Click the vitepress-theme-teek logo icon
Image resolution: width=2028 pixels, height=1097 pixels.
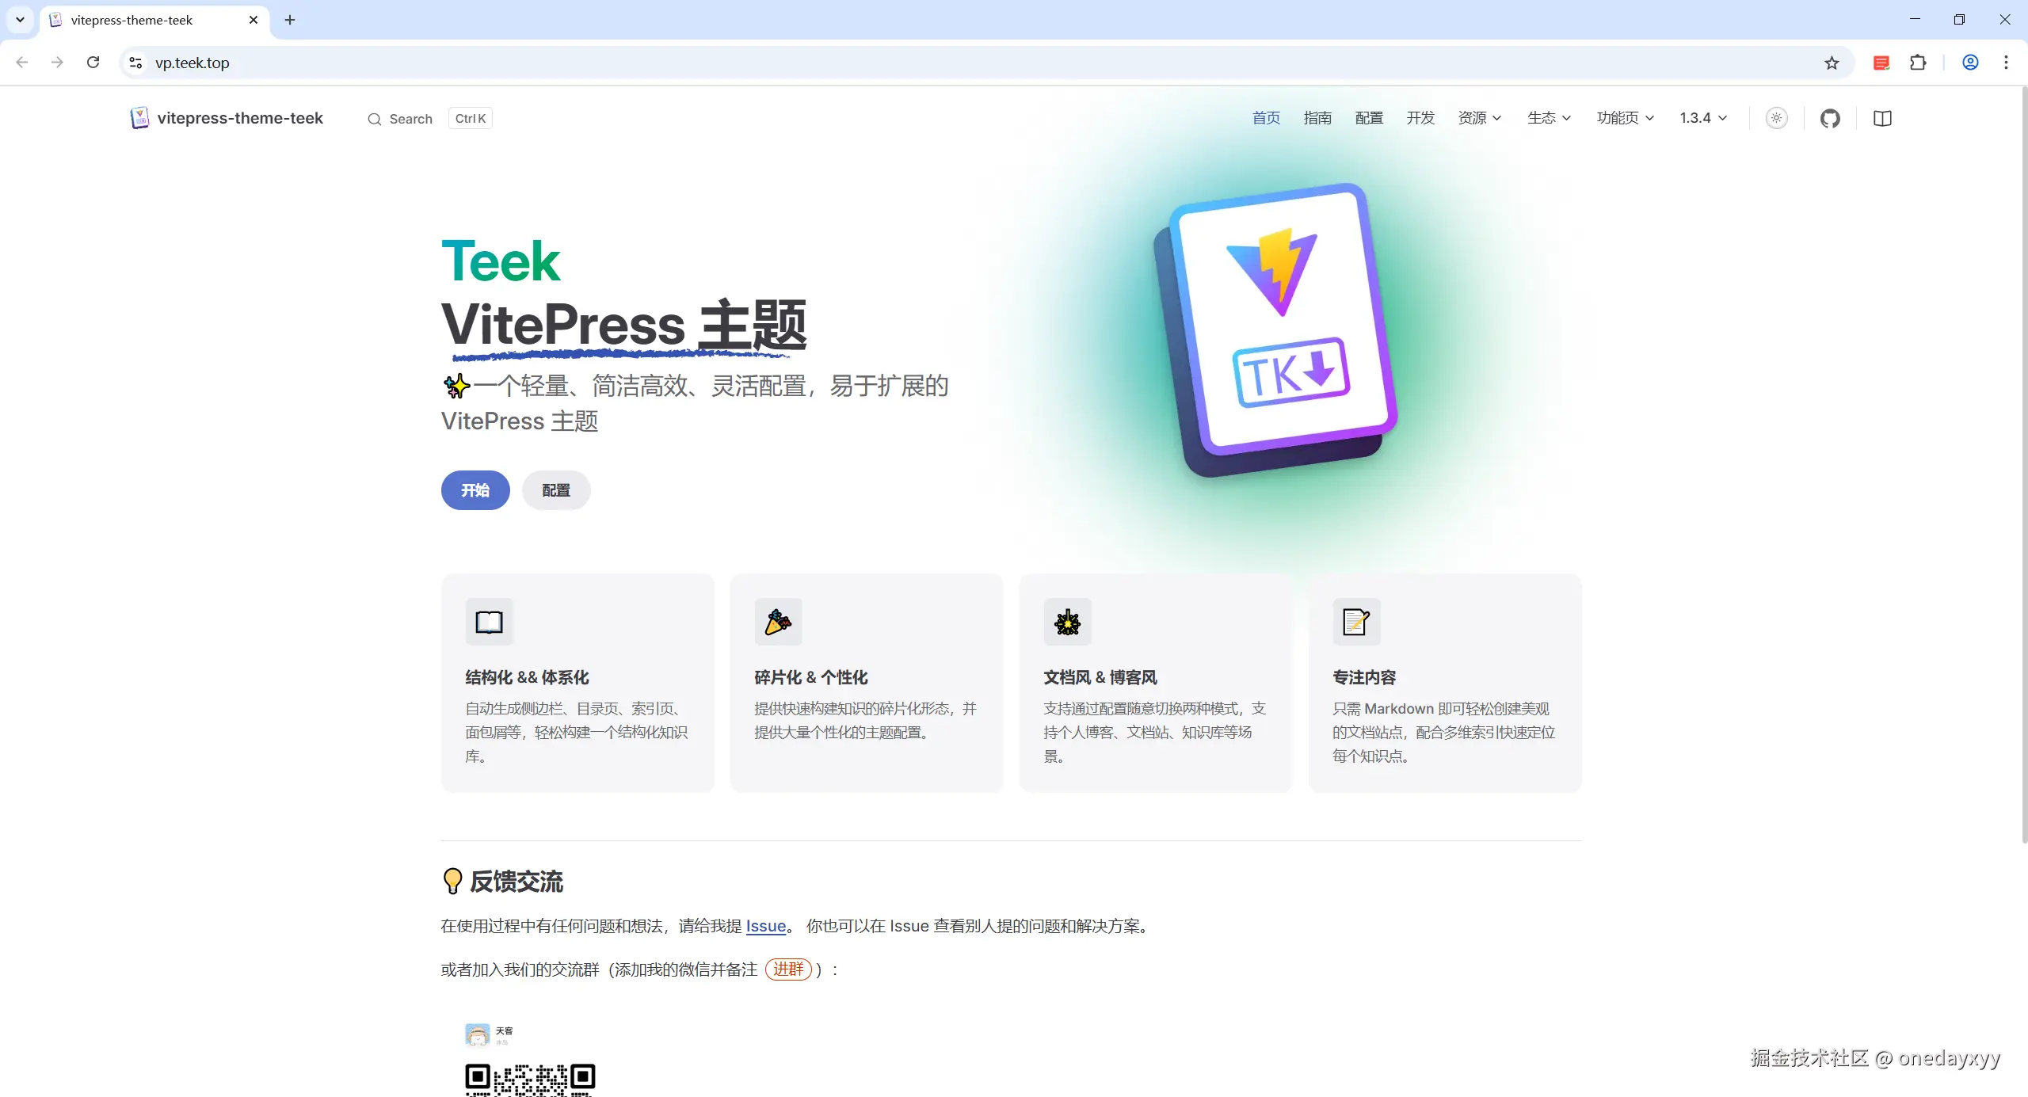click(139, 118)
